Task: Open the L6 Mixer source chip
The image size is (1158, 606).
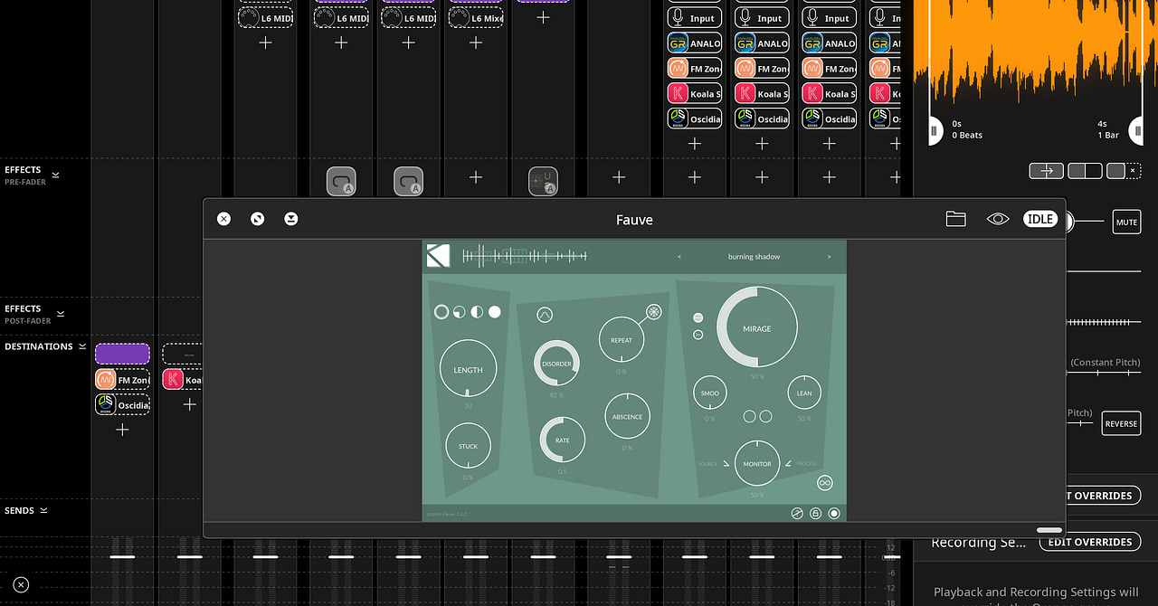Action: pyautogui.click(x=476, y=18)
